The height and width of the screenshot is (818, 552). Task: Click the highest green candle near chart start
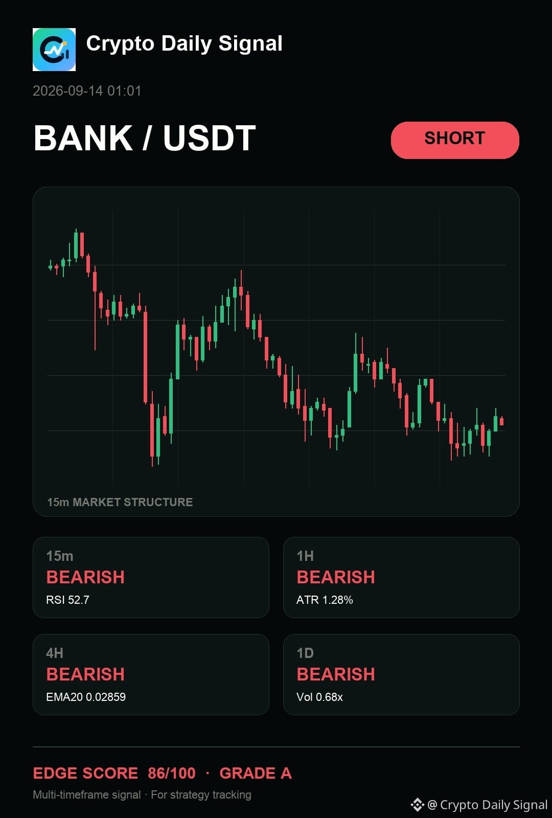click(76, 245)
